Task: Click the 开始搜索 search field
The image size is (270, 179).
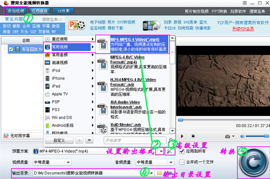Action: [135, 140]
